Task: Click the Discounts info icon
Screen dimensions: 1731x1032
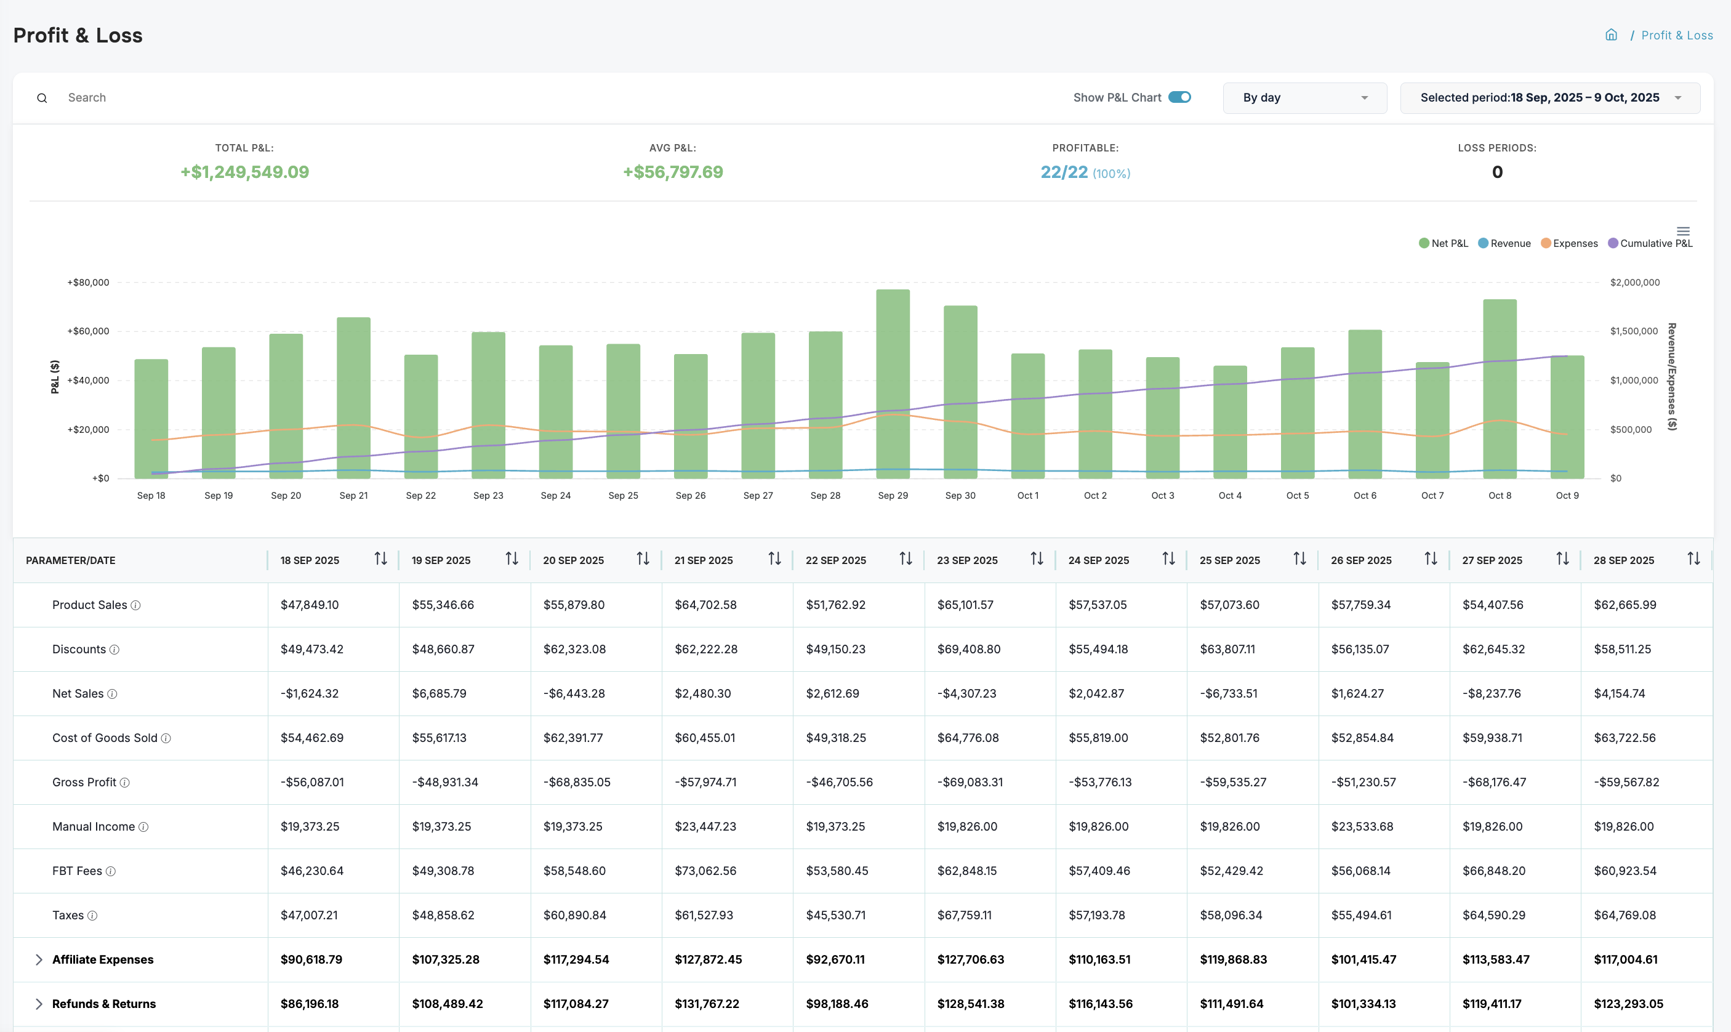Action: coord(114,649)
